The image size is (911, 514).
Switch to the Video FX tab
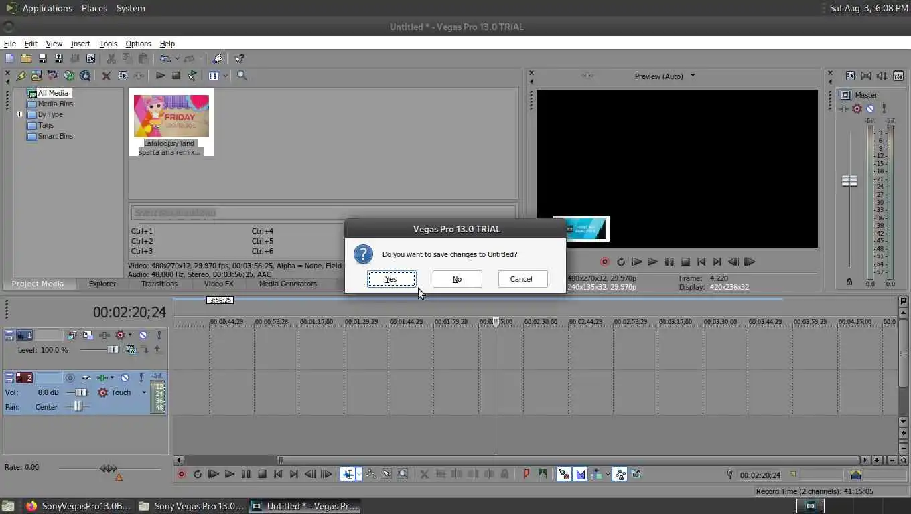tap(218, 284)
